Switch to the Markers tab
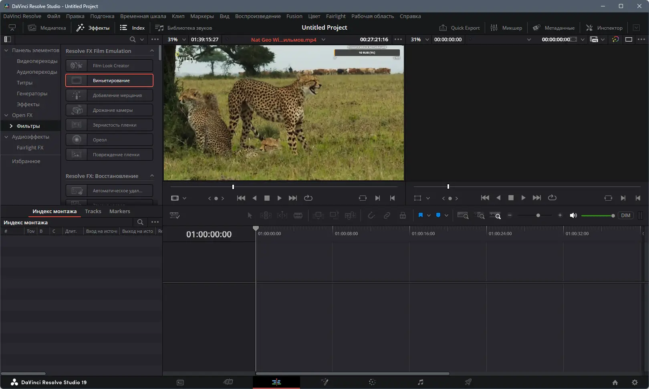This screenshot has height=389, width=649. pyautogui.click(x=119, y=211)
